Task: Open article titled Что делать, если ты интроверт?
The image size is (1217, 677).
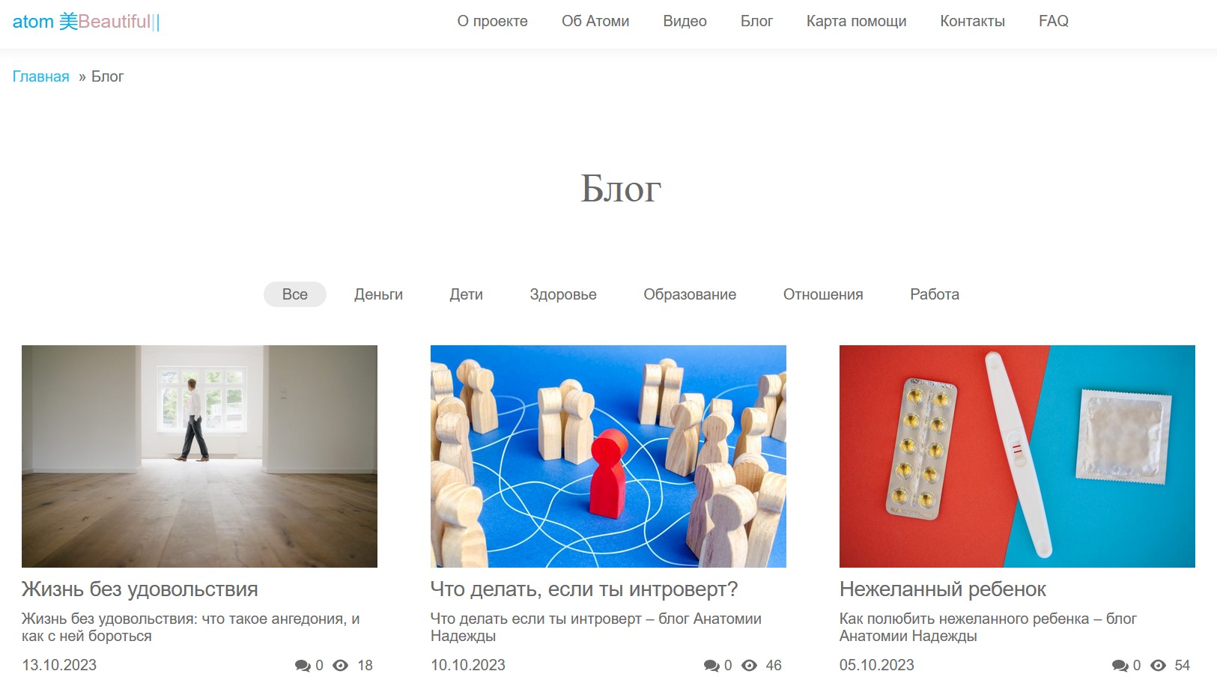Action: coord(584,589)
